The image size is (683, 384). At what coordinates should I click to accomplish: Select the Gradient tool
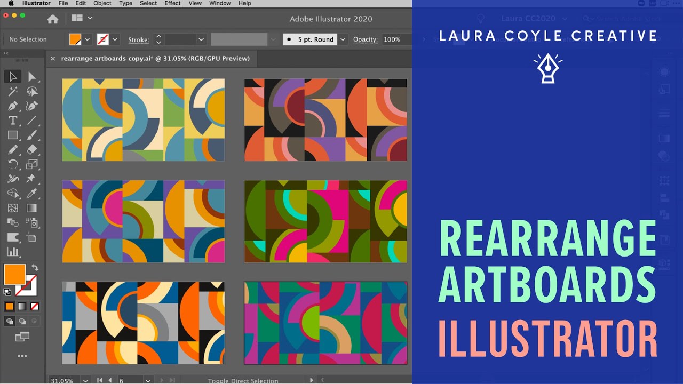(31, 208)
